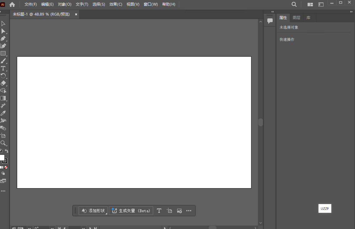Open the rotation angle dropdown

point(52,228)
